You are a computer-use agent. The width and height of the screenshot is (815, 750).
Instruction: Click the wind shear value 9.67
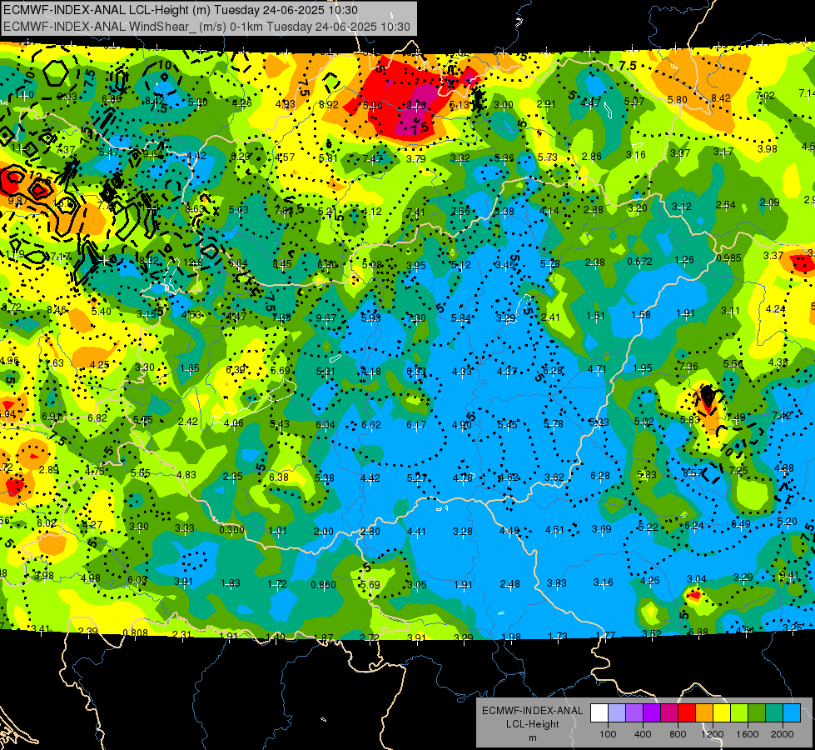click(326, 318)
